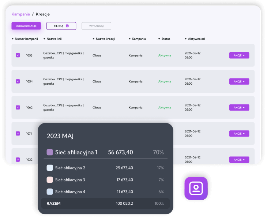Toggle the checkbox for campaign 1054
The height and width of the screenshot is (219, 267).
point(18,81)
